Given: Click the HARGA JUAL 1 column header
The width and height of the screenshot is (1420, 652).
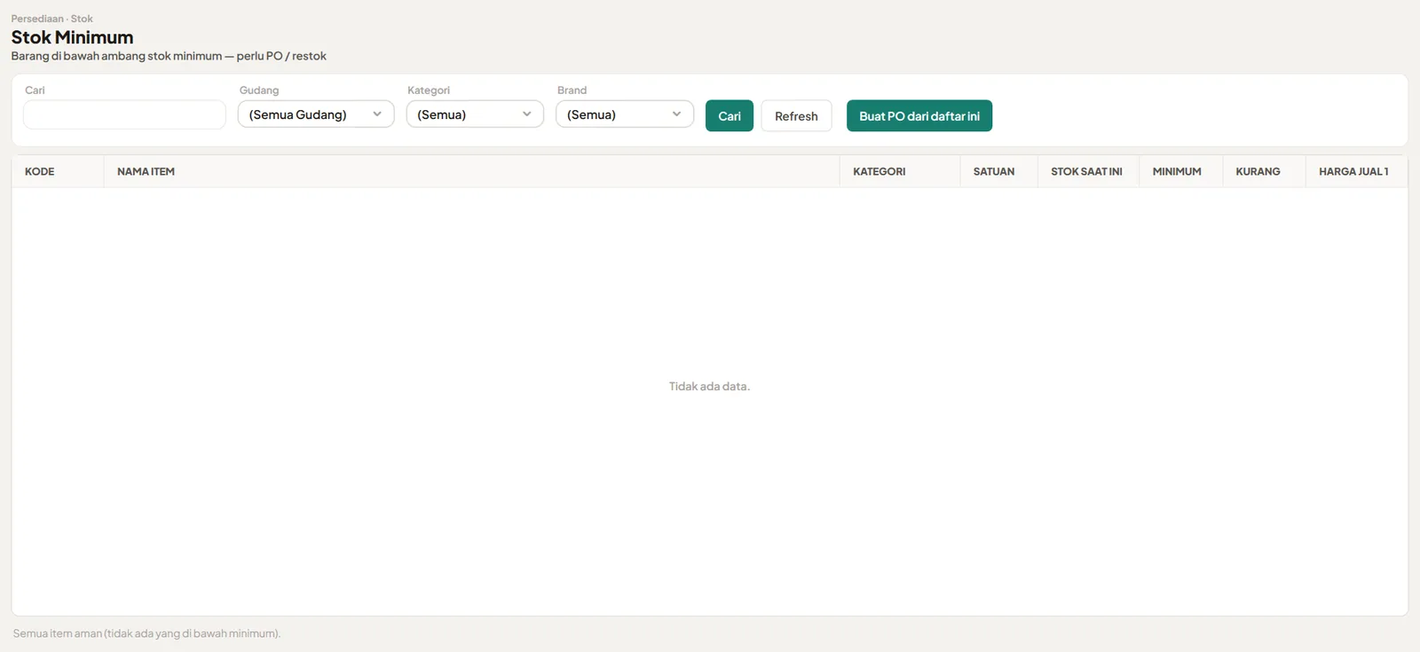Looking at the screenshot, I should 1353,171.
